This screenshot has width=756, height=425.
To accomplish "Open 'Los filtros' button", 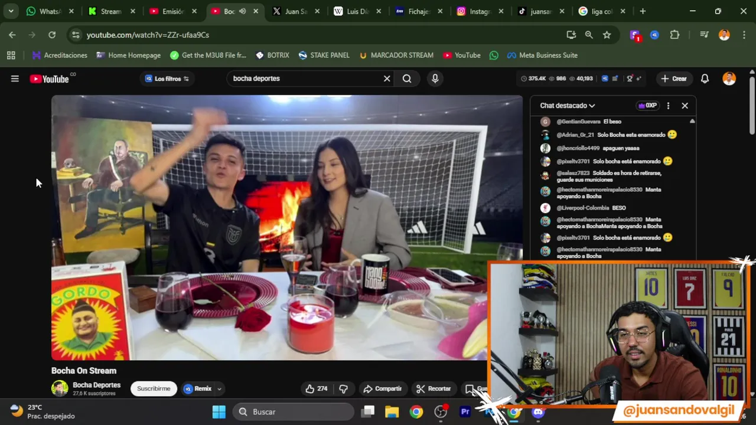I will click(167, 79).
